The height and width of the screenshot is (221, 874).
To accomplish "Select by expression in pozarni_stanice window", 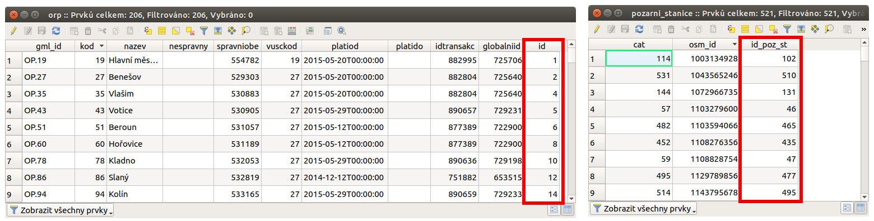I will (731, 29).
